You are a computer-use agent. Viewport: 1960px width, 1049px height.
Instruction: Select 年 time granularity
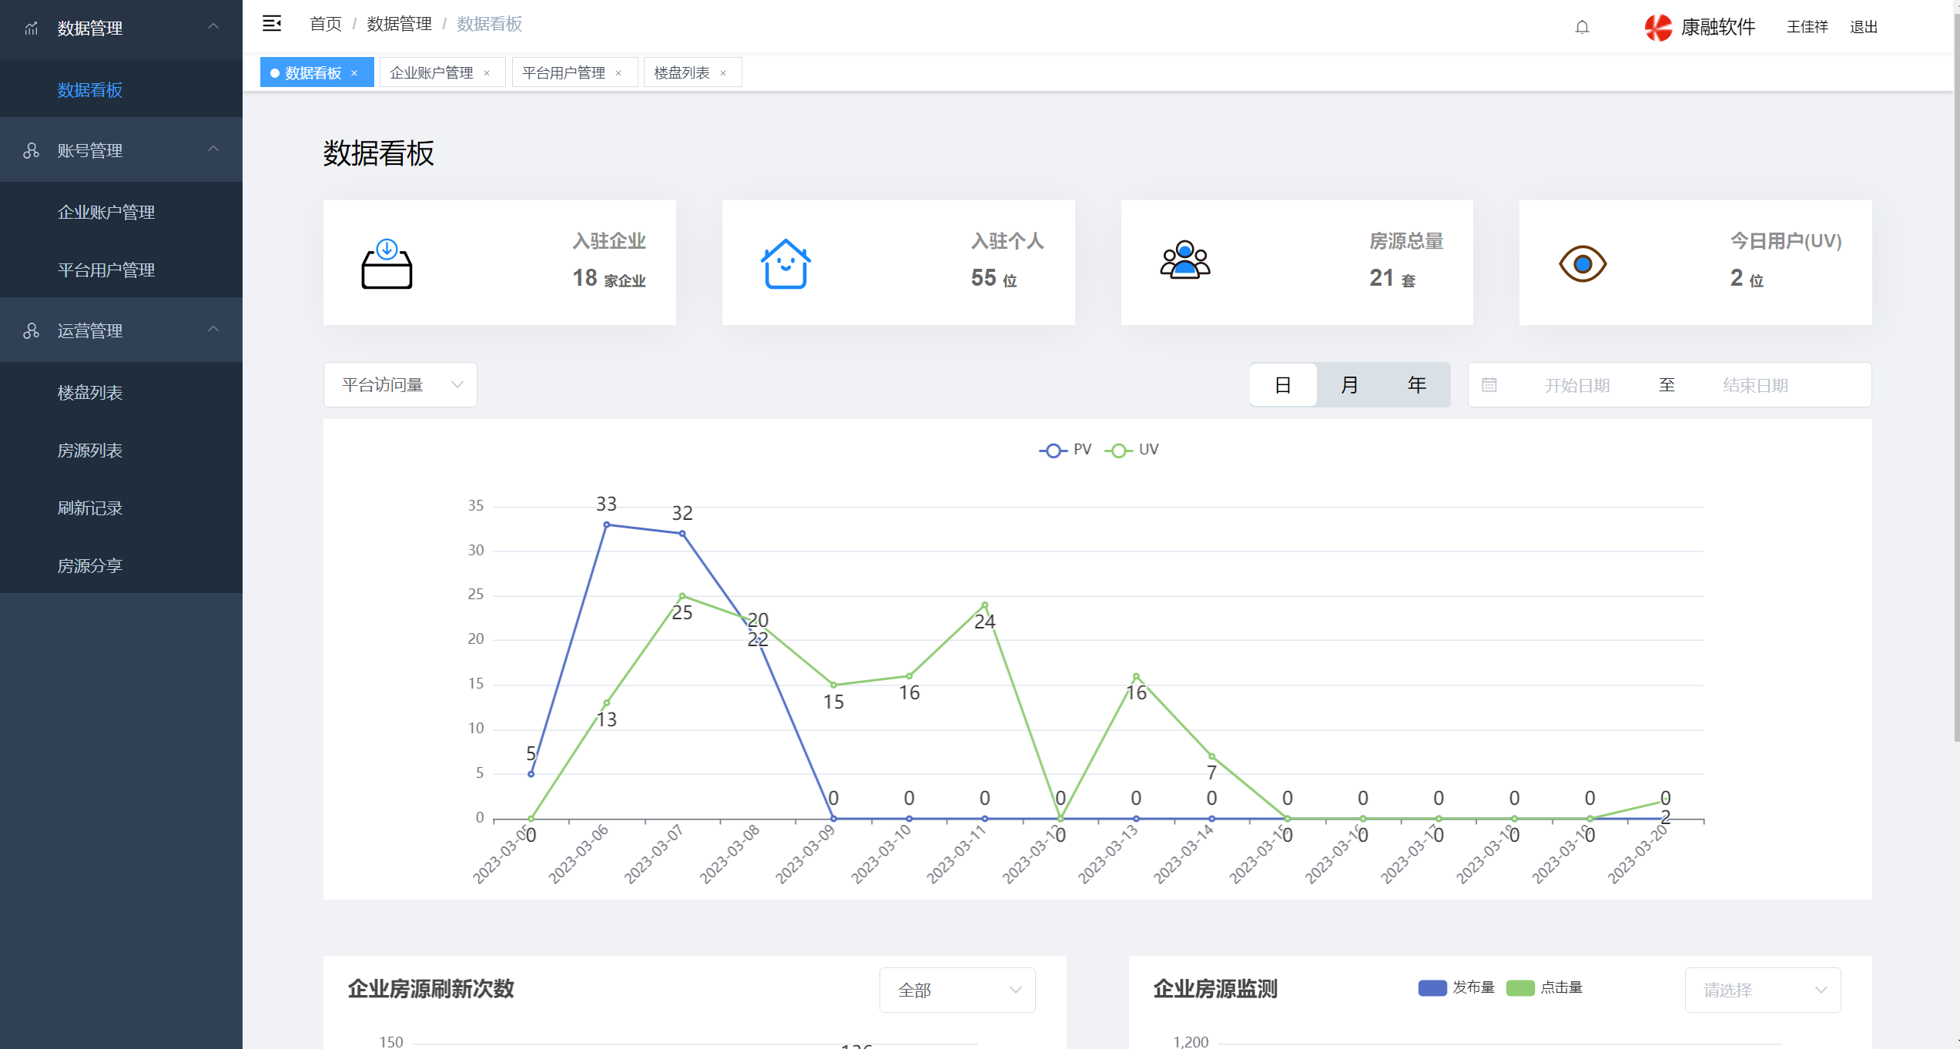pyautogui.click(x=1417, y=384)
